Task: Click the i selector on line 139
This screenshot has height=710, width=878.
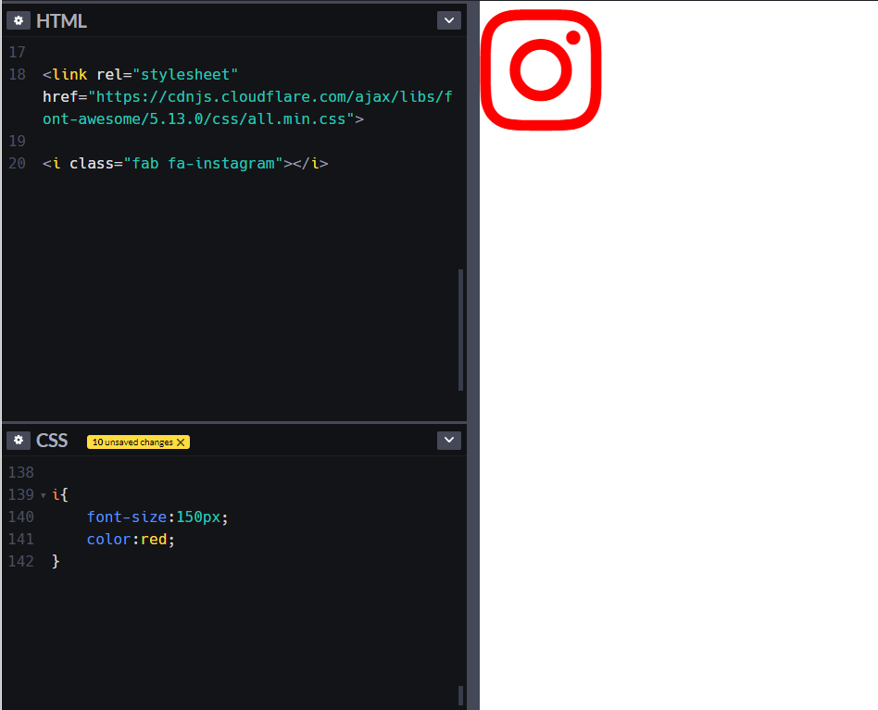Action: (56, 494)
